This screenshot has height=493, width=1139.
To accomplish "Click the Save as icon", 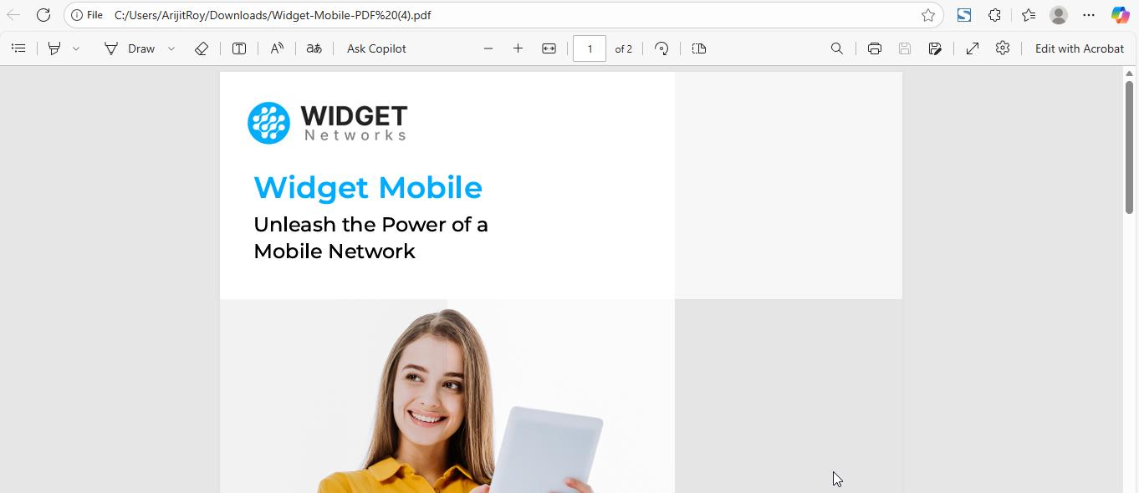I will click(x=935, y=48).
